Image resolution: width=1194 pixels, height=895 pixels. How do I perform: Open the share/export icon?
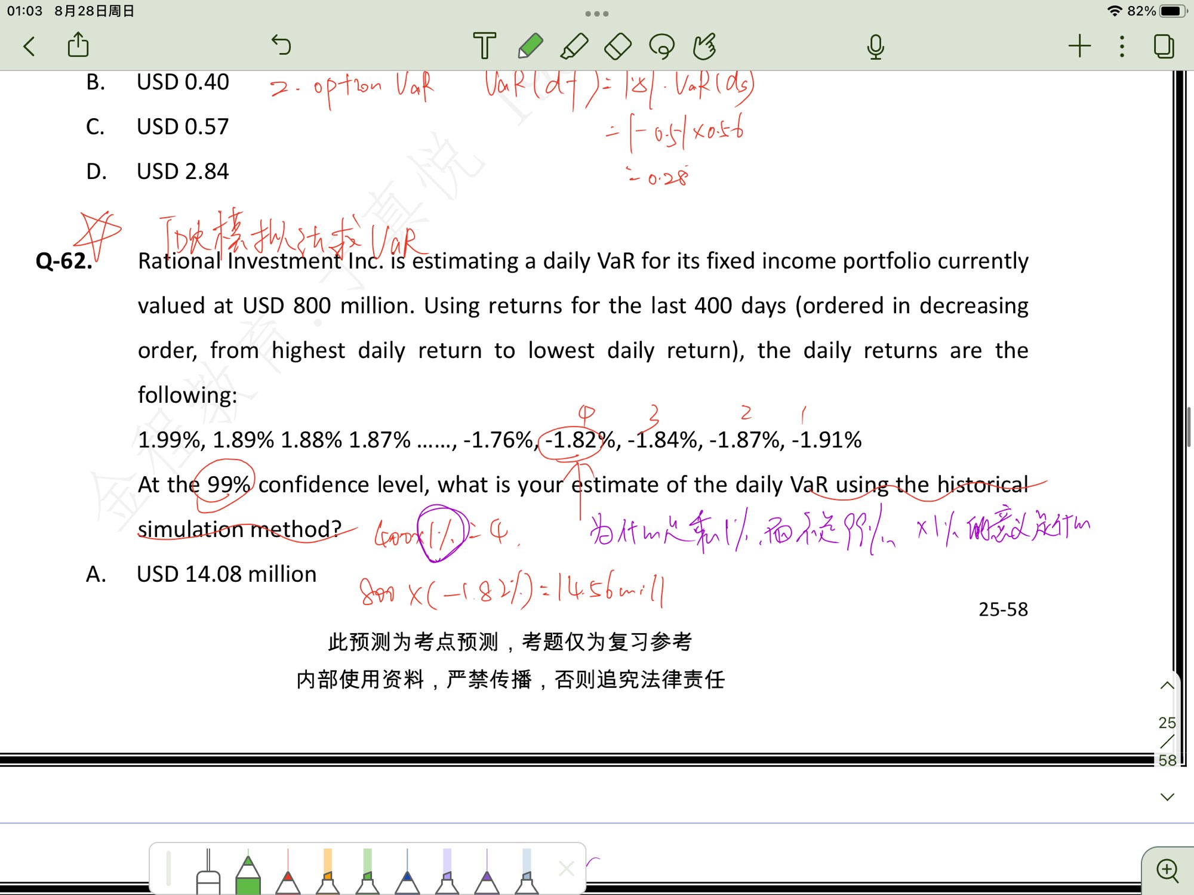78,45
